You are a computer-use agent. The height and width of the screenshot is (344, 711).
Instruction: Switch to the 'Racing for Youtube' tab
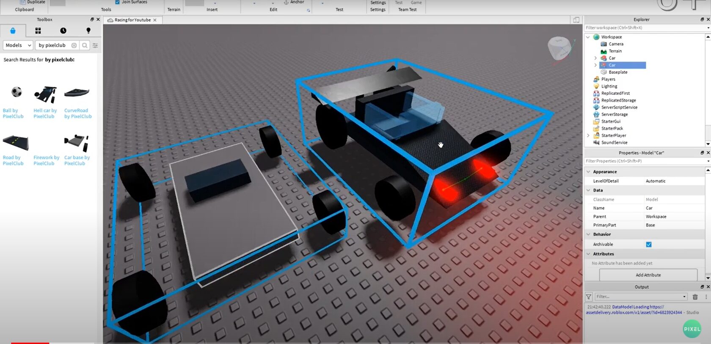(x=132, y=20)
